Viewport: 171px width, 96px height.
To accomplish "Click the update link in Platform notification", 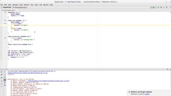I will pos(147,94).
